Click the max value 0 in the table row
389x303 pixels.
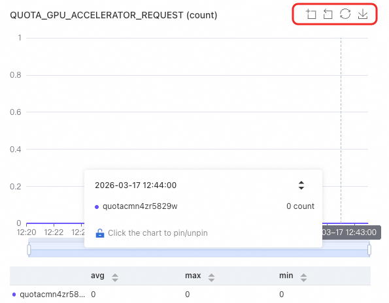click(187, 295)
